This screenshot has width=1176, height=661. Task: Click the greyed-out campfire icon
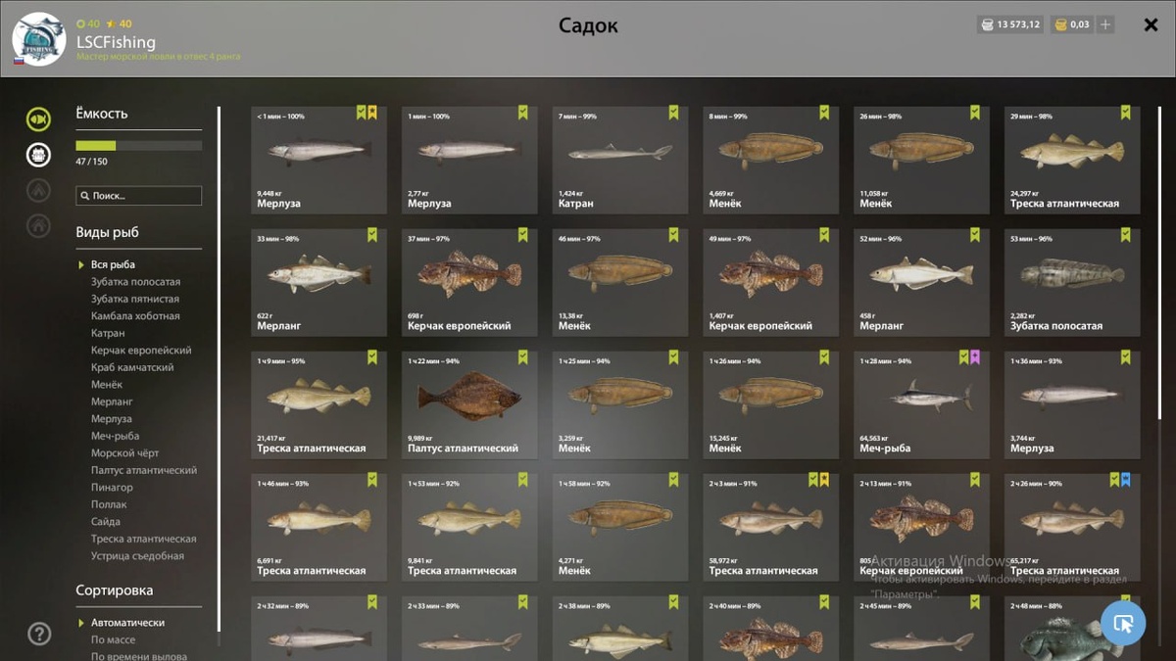point(38,190)
